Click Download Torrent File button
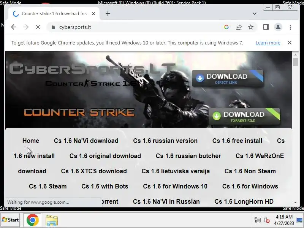 tap(244, 116)
